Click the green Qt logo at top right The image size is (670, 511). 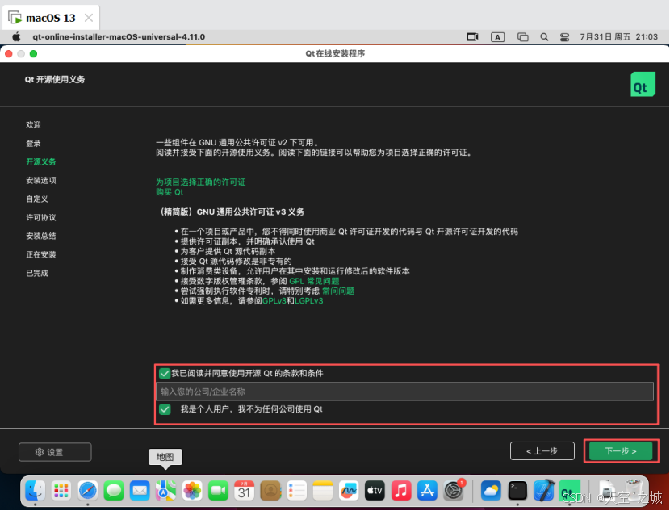[643, 84]
